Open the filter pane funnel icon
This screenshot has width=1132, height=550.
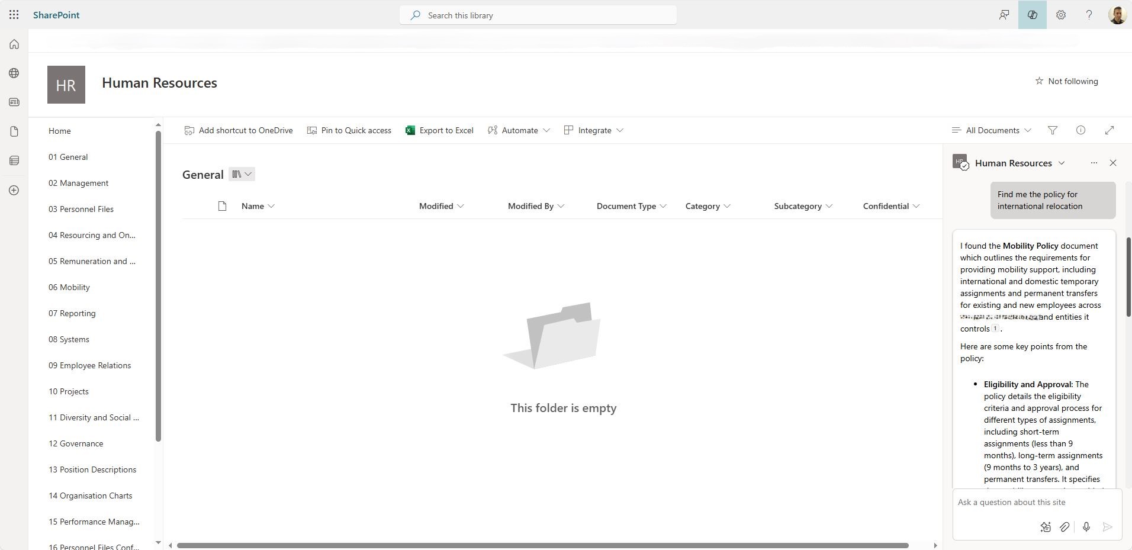point(1052,130)
